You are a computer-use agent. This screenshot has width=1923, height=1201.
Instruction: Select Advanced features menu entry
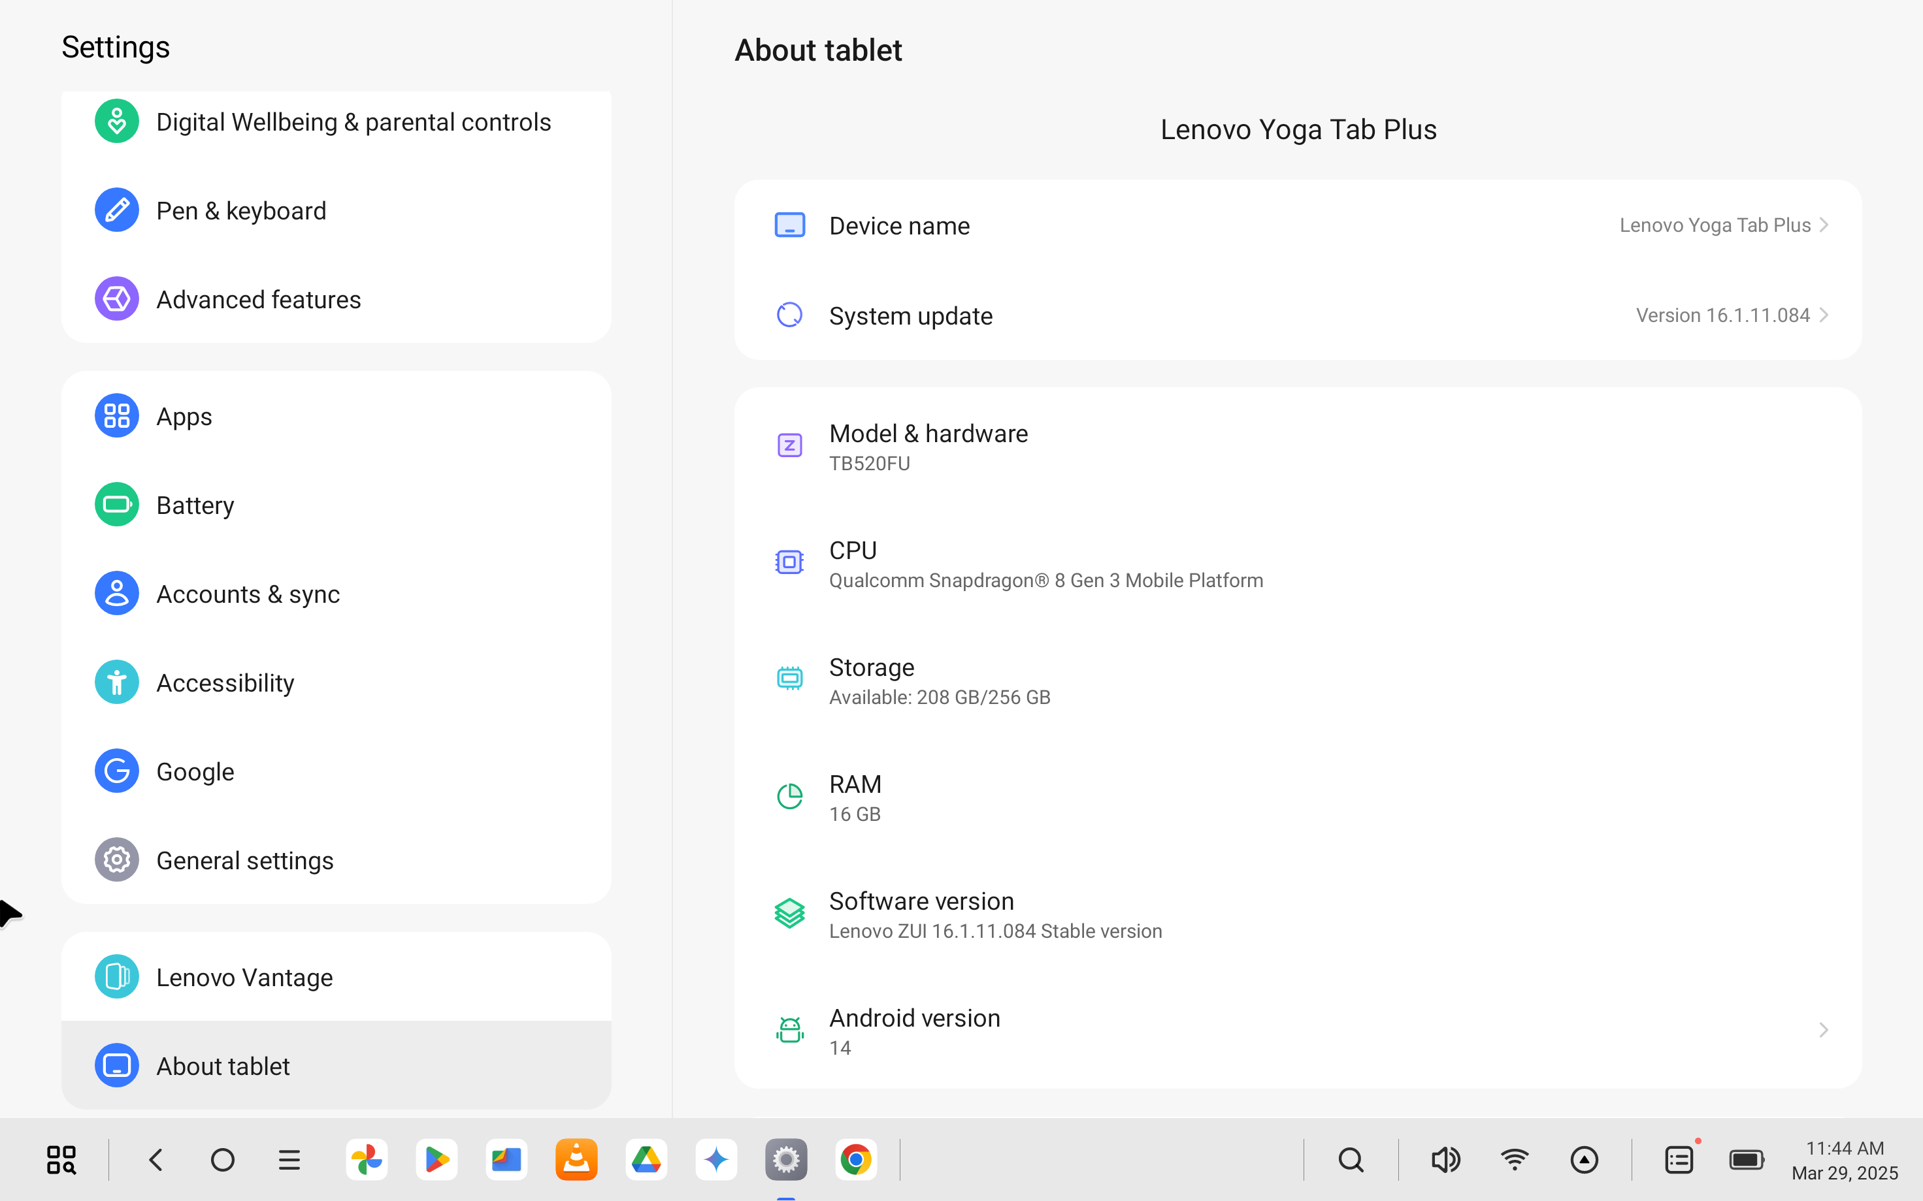coord(336,300)
